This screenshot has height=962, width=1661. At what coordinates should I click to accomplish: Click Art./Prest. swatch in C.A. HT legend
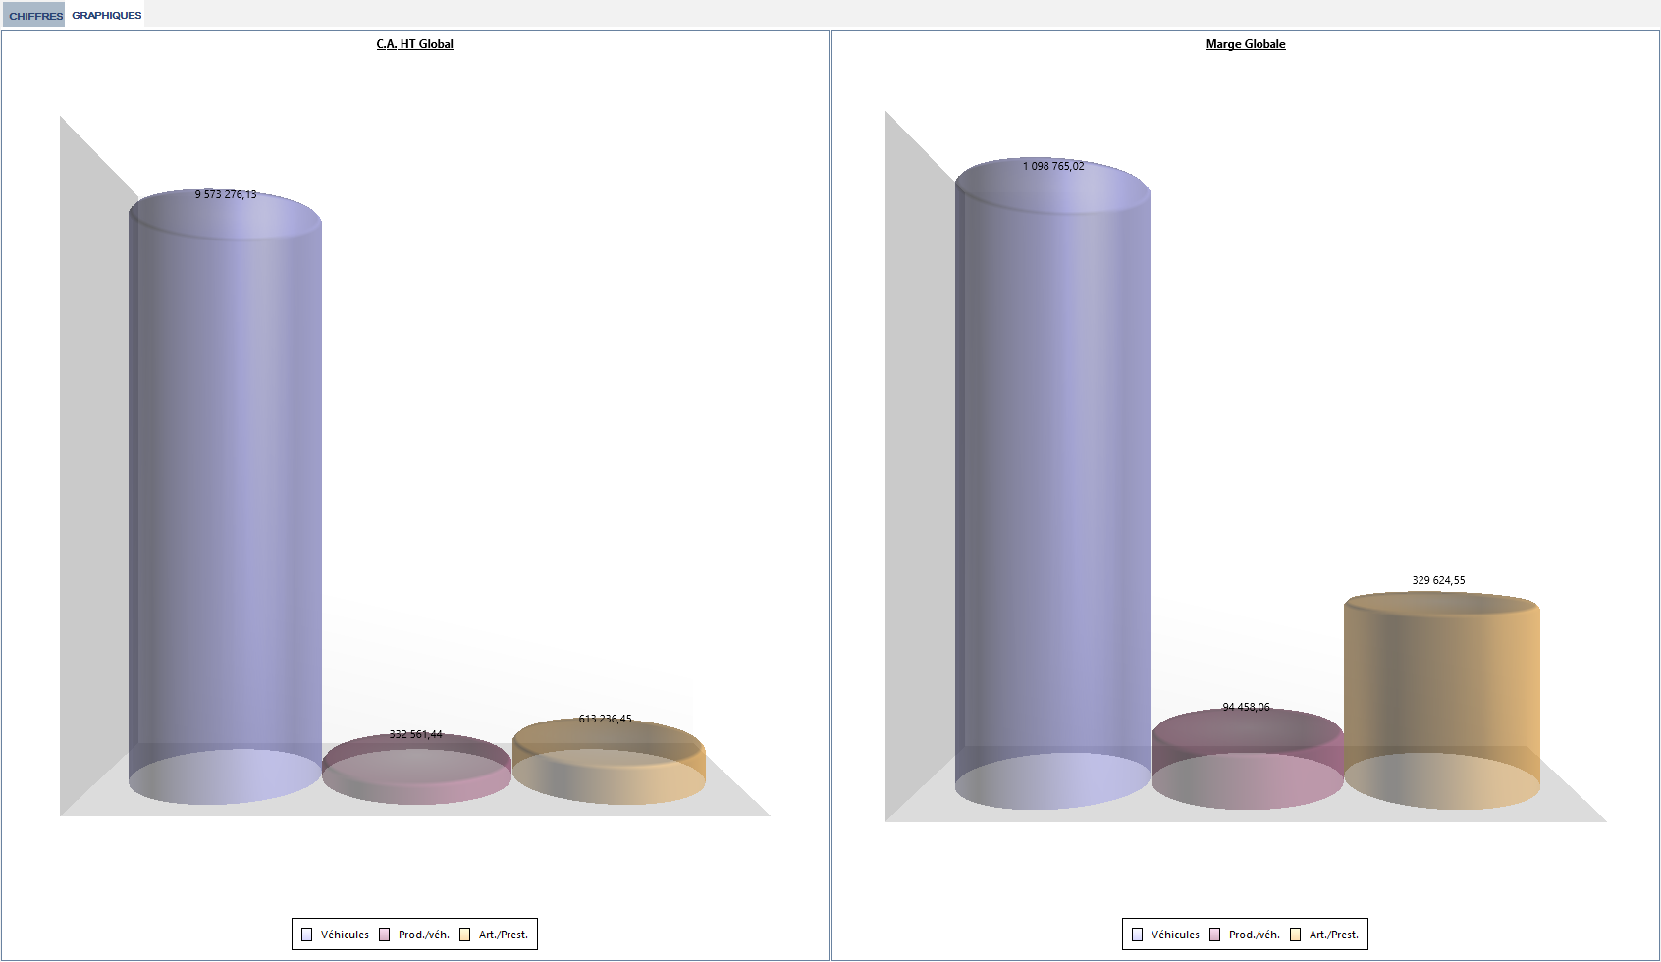point(465,935)
